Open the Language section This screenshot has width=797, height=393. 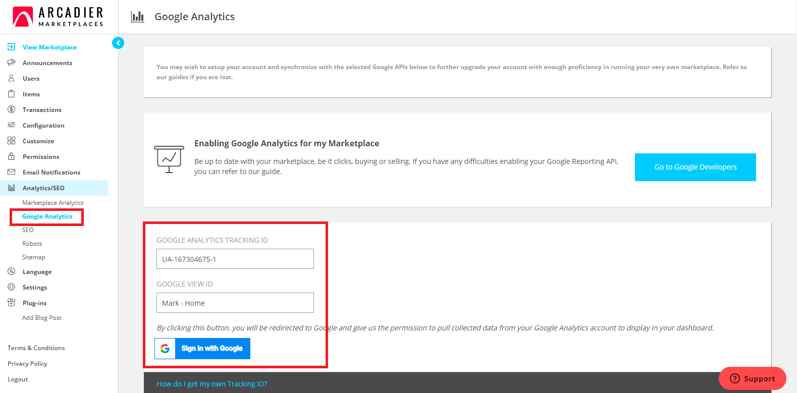pos(37,272)
